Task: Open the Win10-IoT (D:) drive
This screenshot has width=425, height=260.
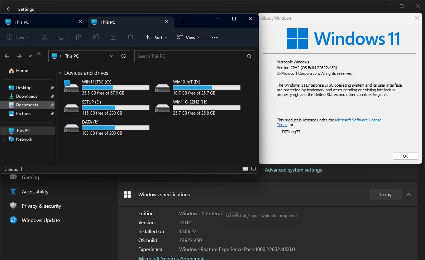Action: pos(197,87)
